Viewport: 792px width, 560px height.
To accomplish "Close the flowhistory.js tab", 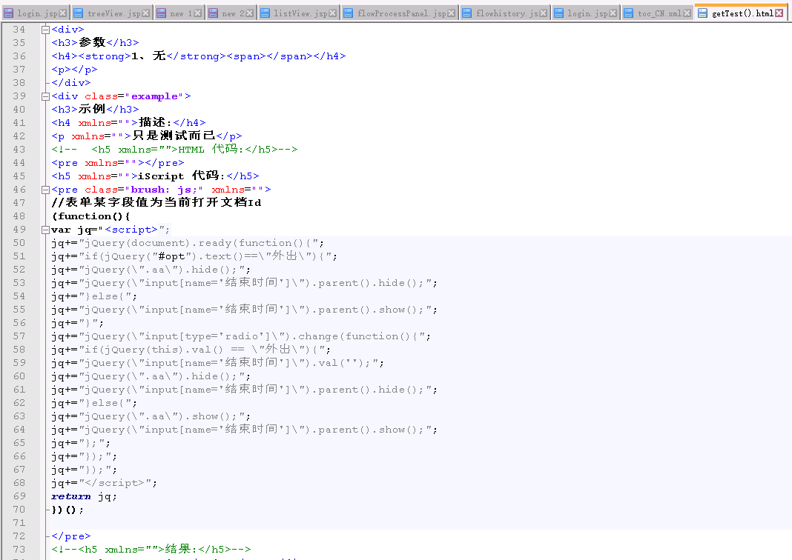I will (x=543, y=13).
